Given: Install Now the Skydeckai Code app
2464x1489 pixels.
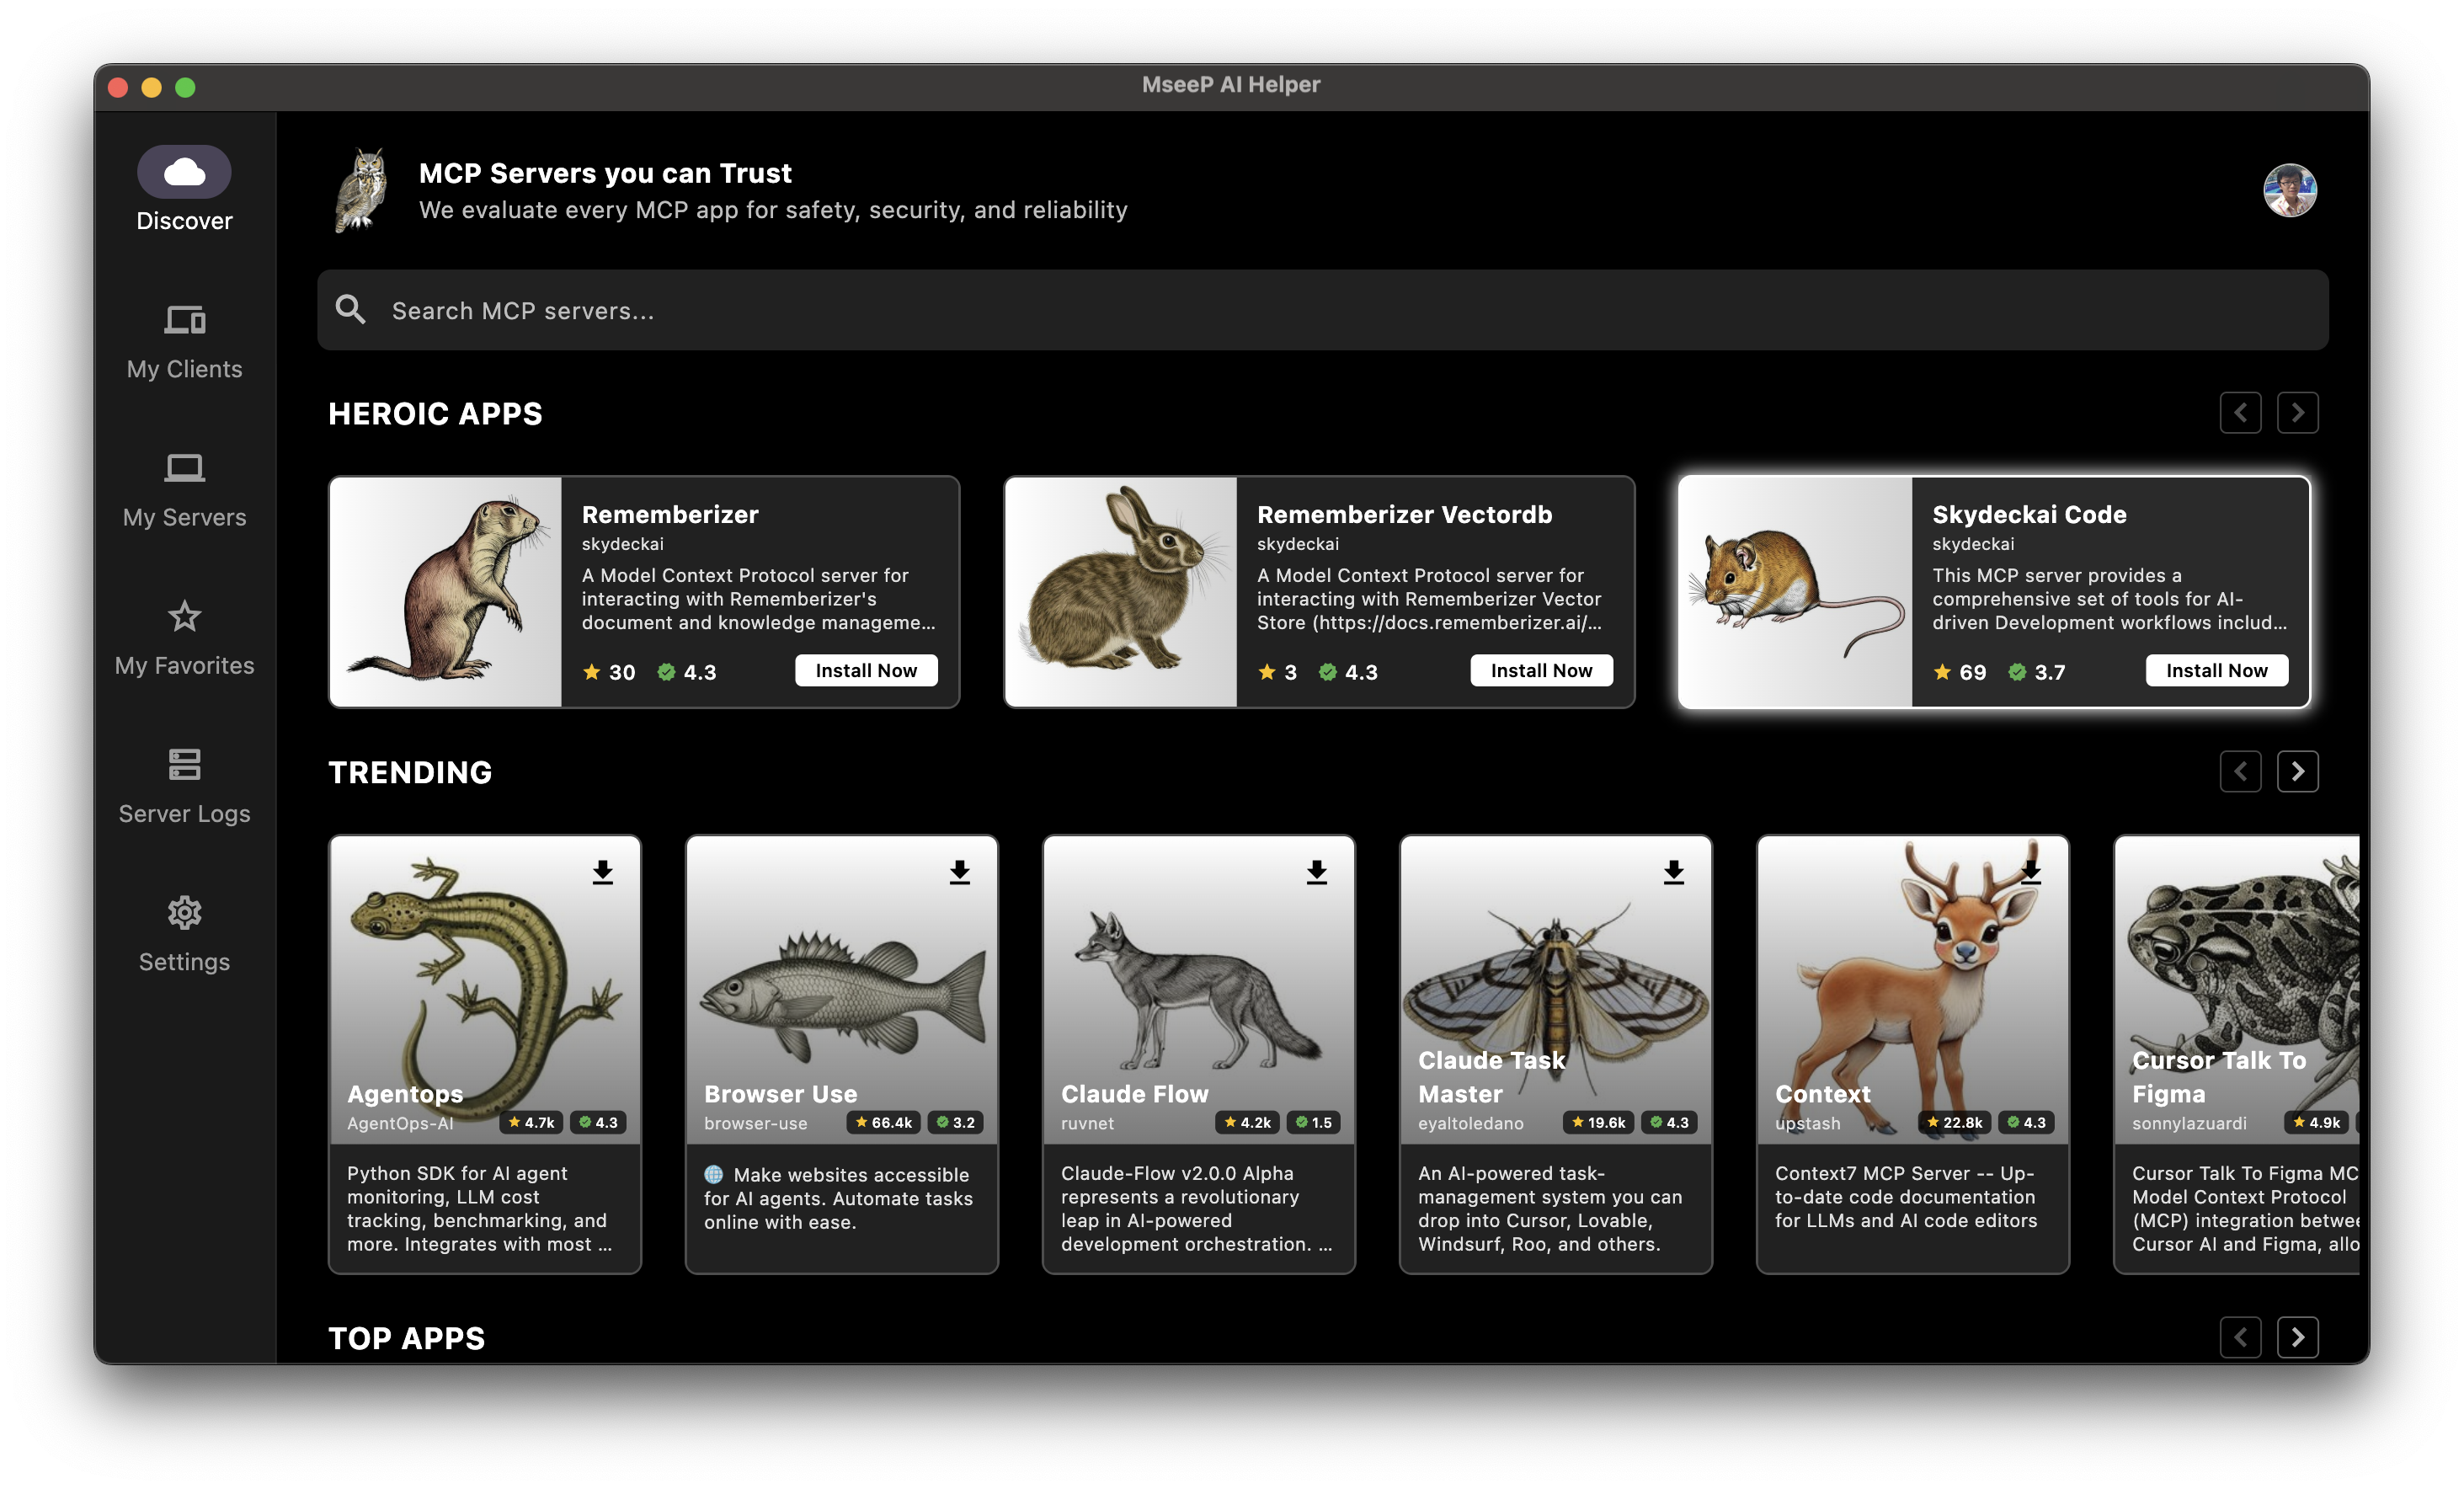Looking at the screenshot, I should pos(2215,671).
